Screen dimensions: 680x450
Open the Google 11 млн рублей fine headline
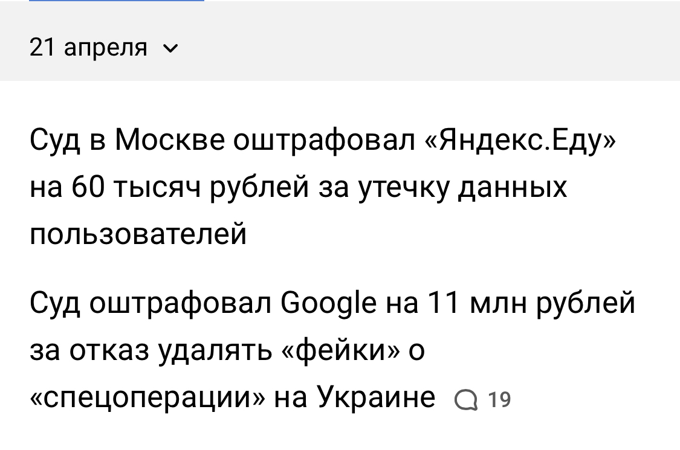[332, 350]
